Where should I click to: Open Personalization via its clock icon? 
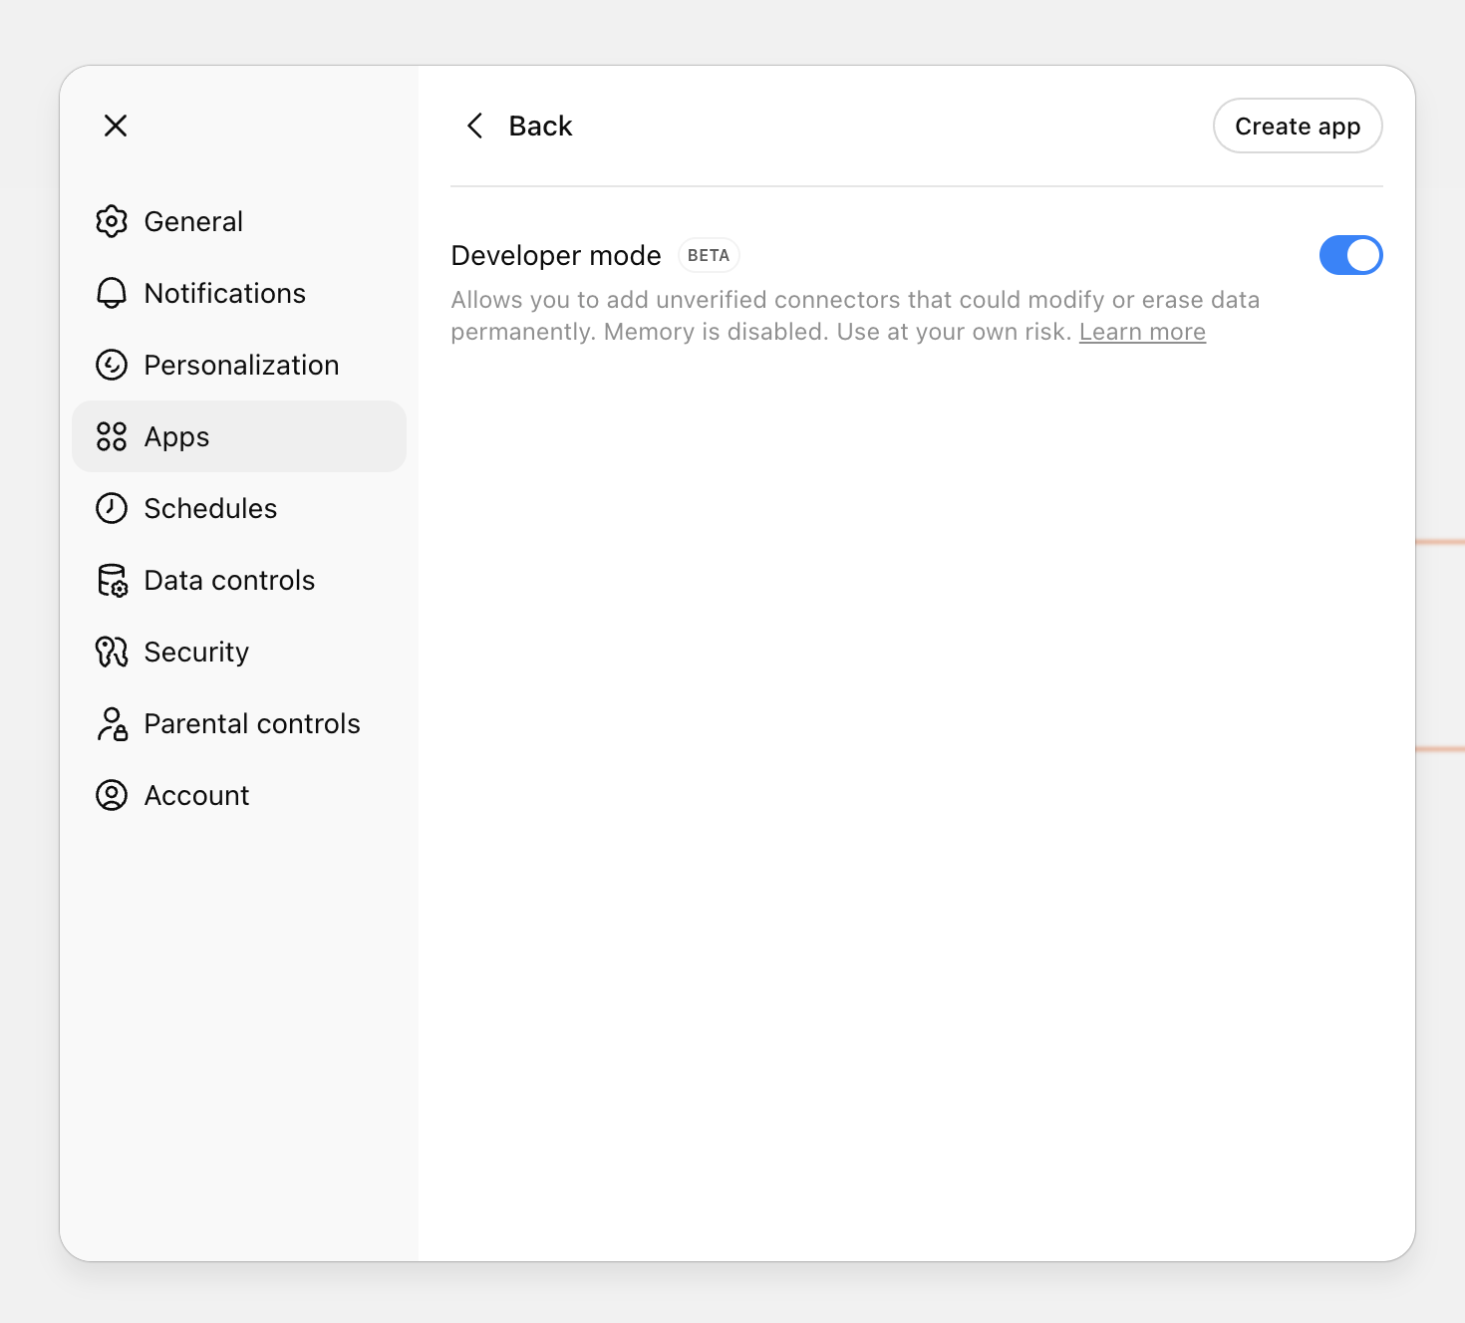112,365
